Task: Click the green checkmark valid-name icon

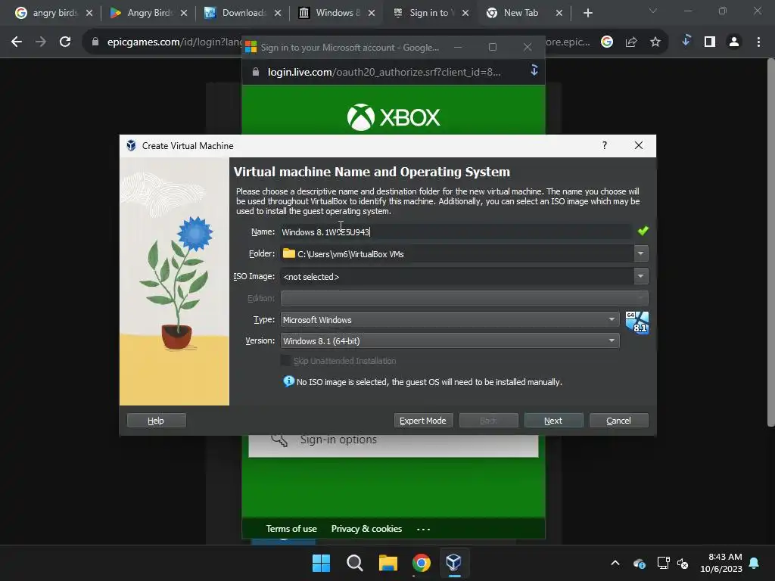Action: [x=643, y=231]
